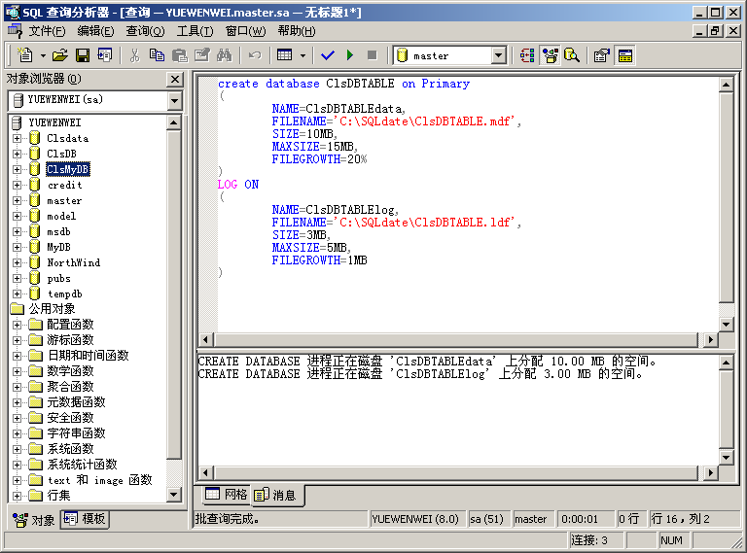The width and height of the screenshot is (747, 553).
Task: Select the model database in tree
Action: click(61, 216)
